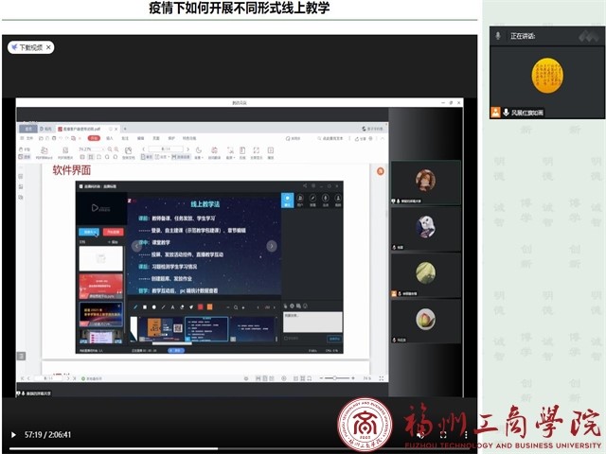Image resolution: width=606 pixels, height=454 pixels.
Task: Go to the previous slide with left arrow
Action: [135, 246]
